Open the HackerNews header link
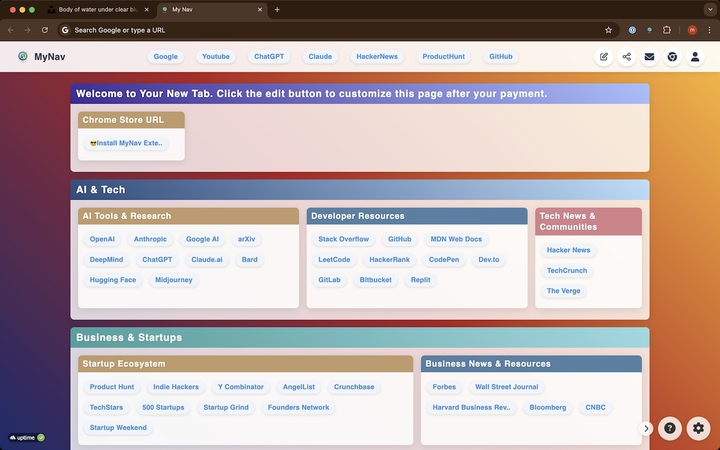Image resolution: width=720 pixels, height=450 pixels. click(x=377, y=57)
